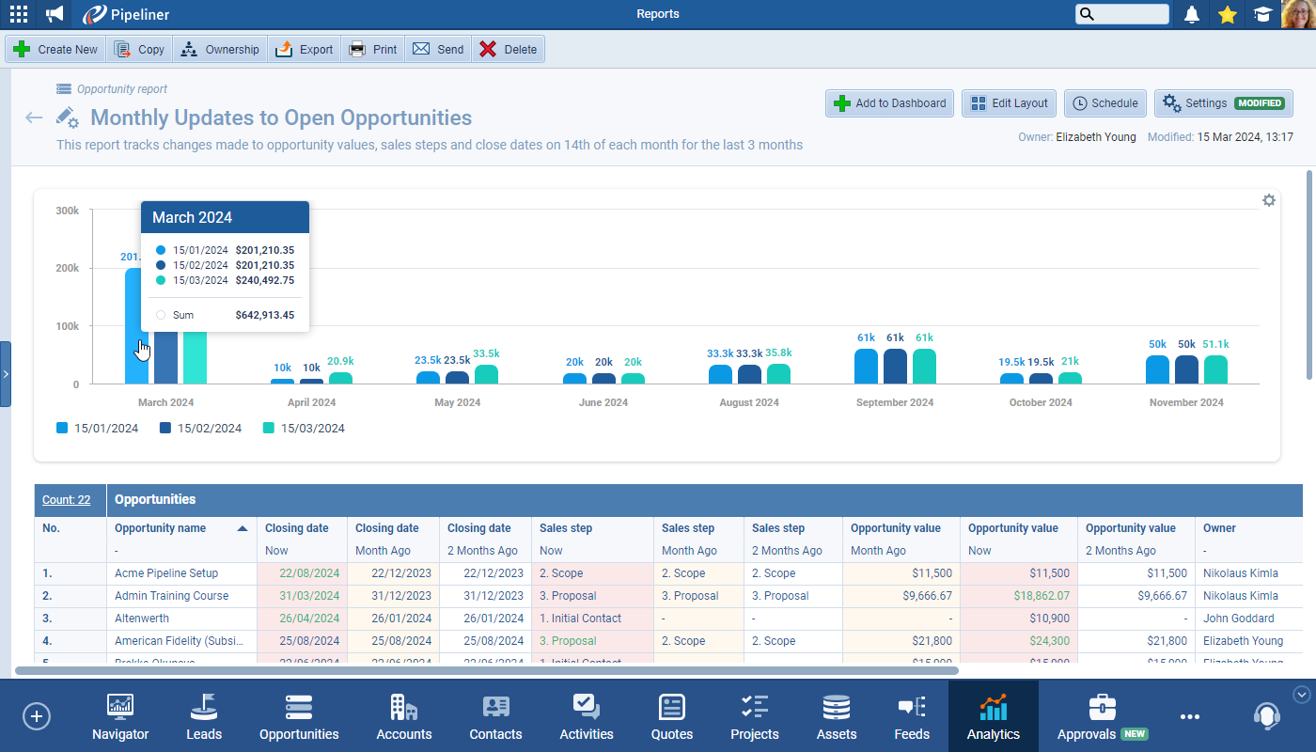This screenshot has width=1316, height=752.
Task: Open the headset support icon
Action: (1266, 715)
